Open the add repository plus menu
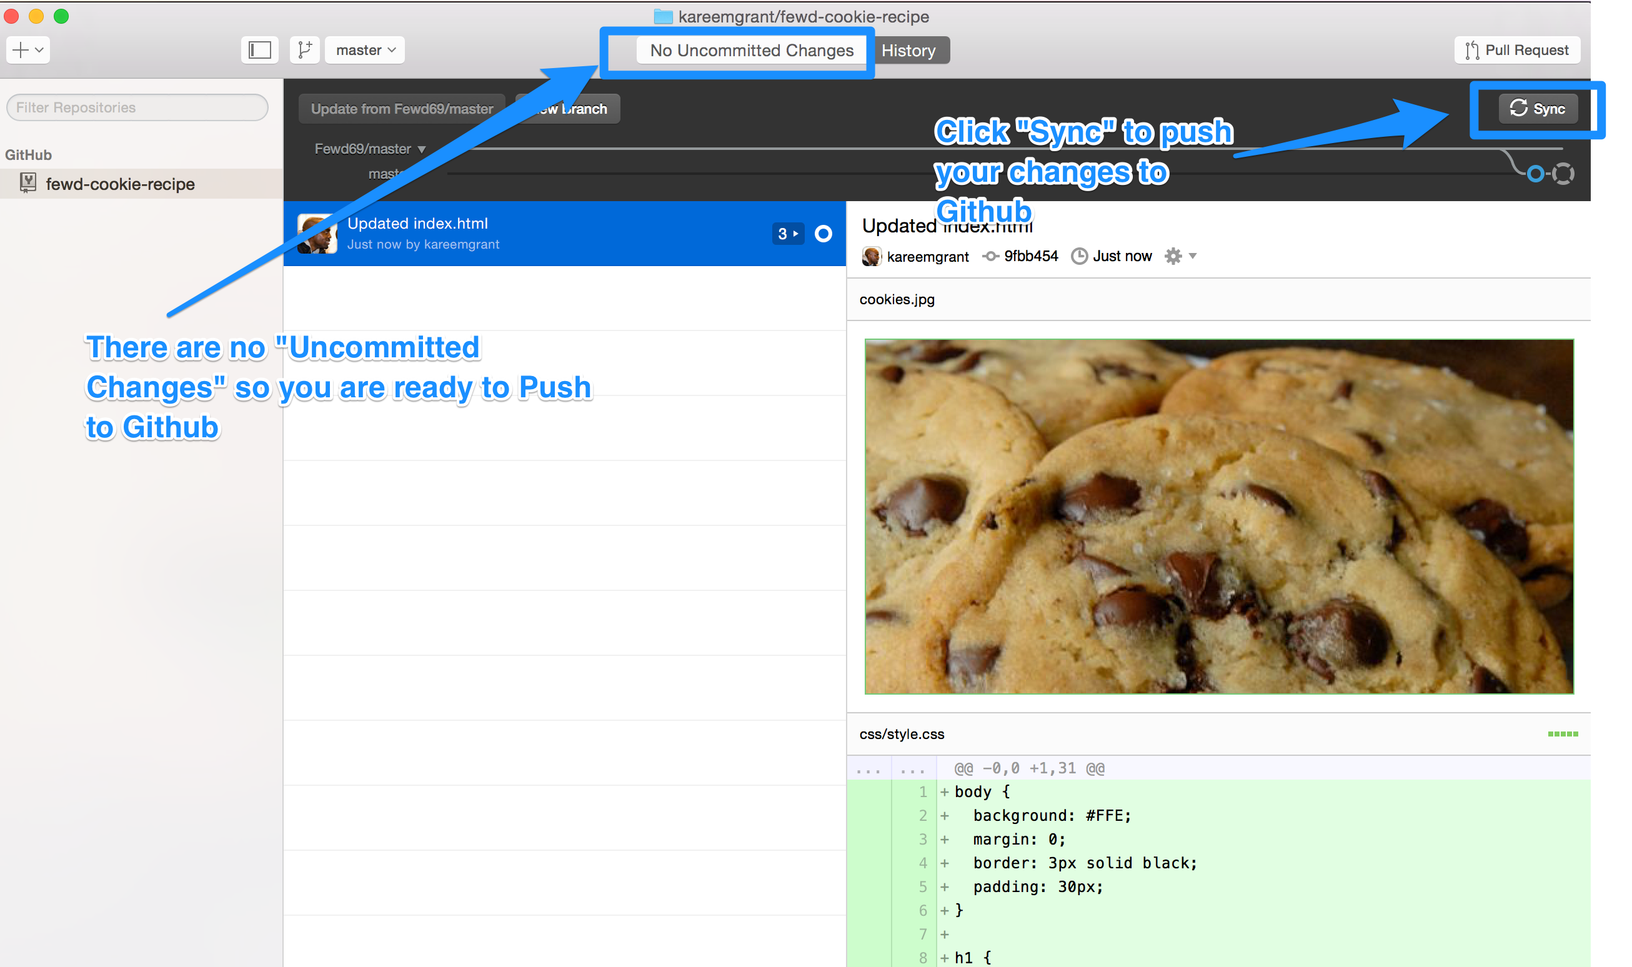 click(x=27, y=50)
